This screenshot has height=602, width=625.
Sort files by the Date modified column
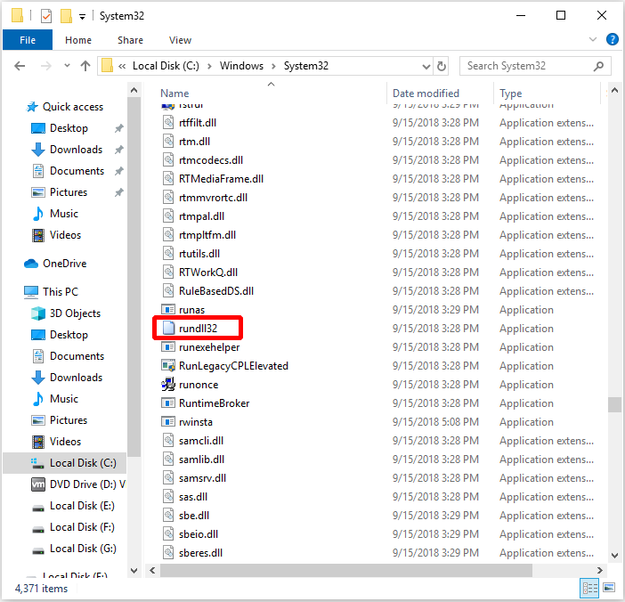(x=426, y=94)
